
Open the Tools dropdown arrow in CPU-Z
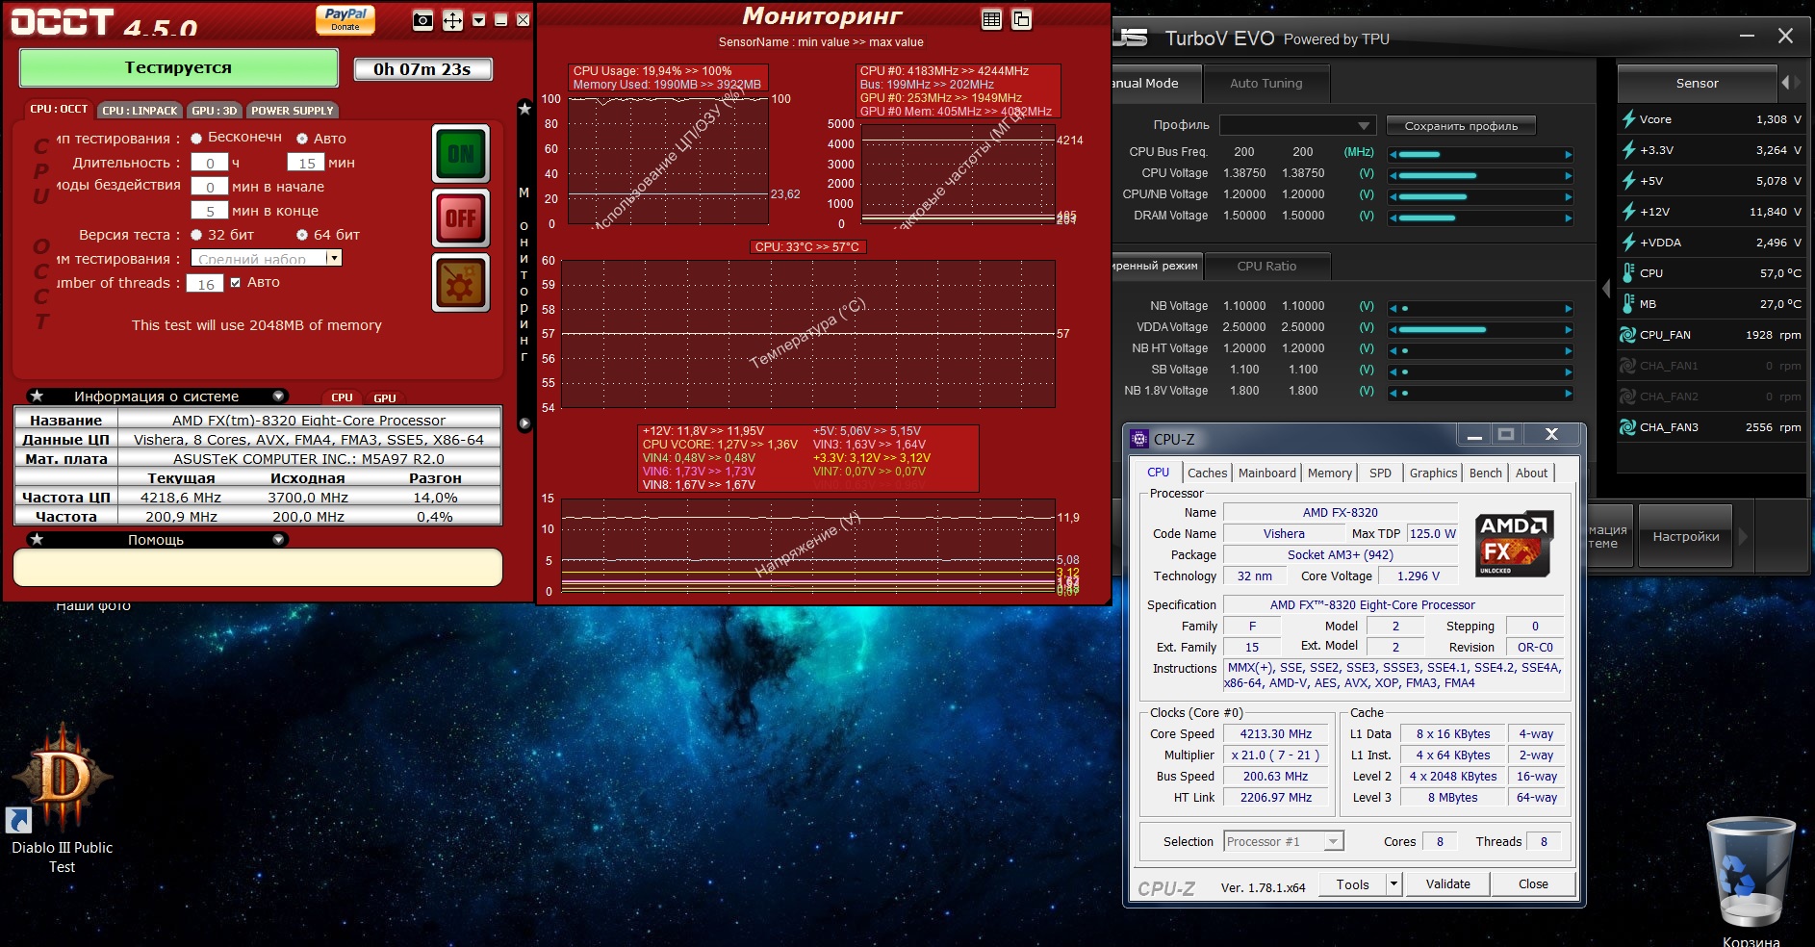point(1393,883)
